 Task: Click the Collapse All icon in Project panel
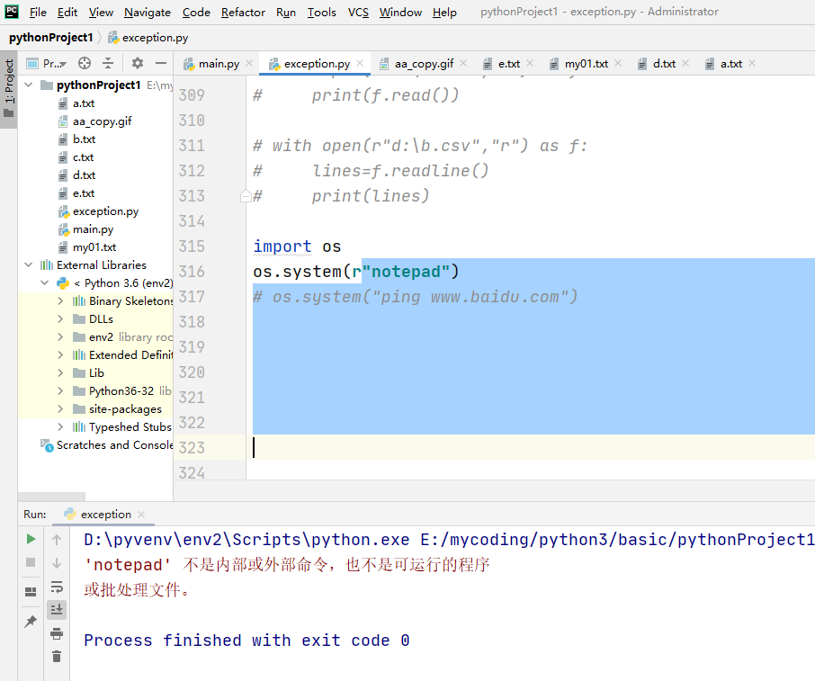coord(108,63)
